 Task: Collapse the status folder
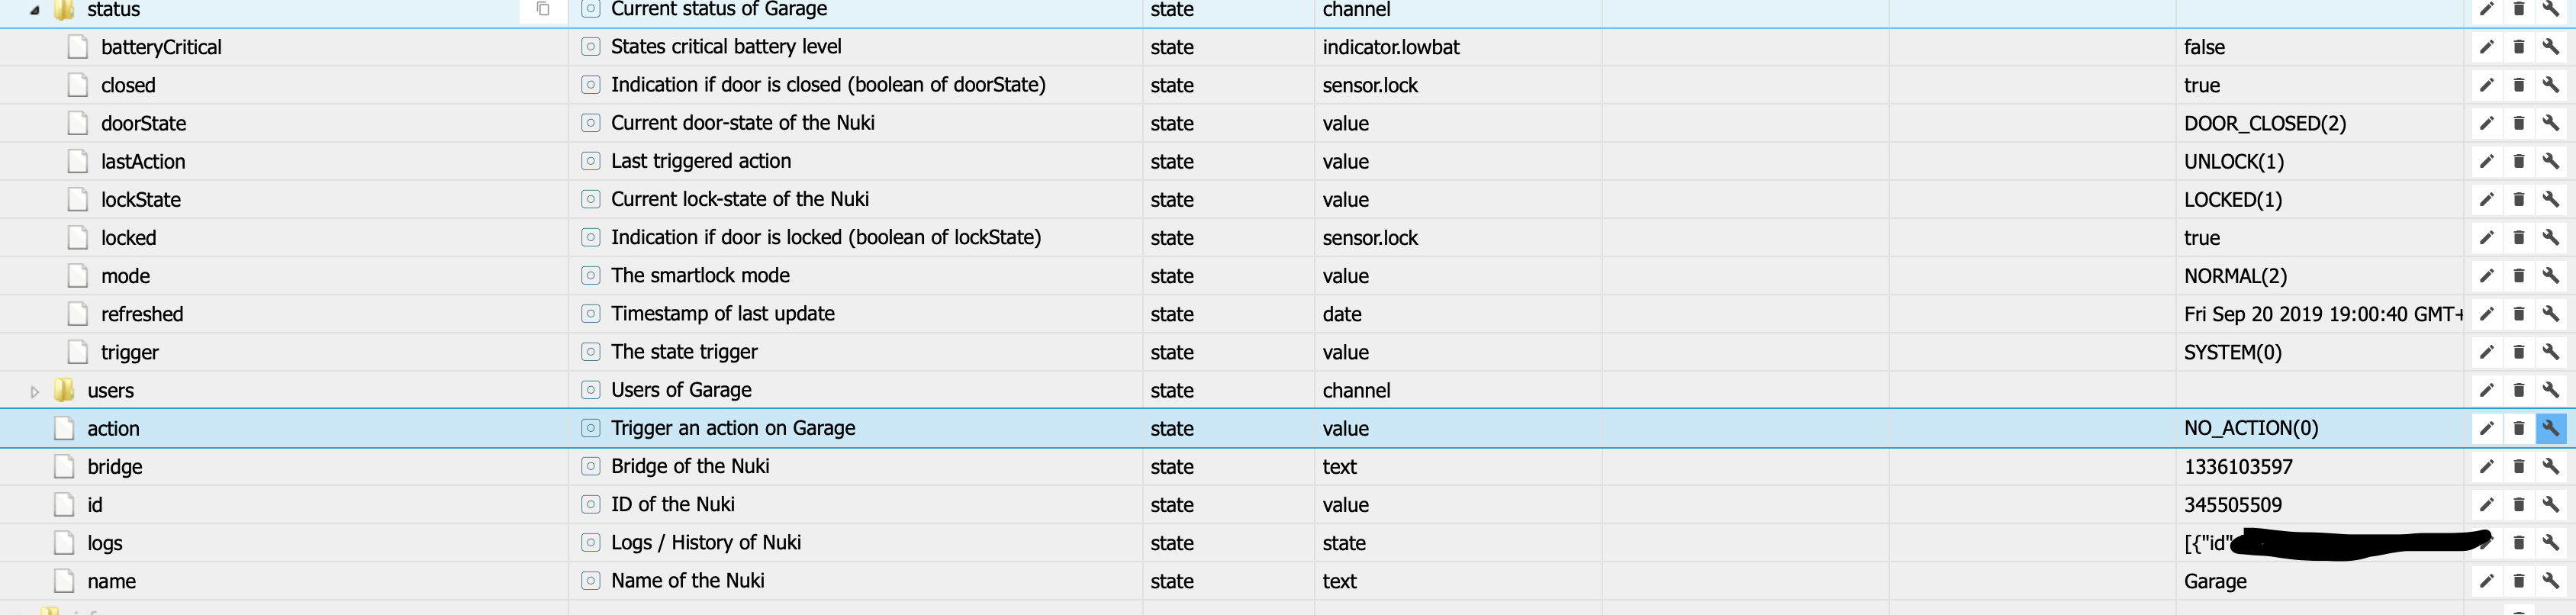tap(34, 10)
